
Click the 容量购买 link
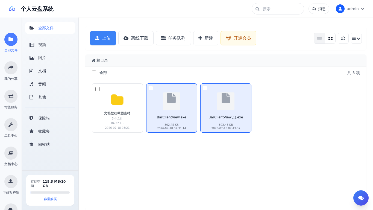point(50,199)
